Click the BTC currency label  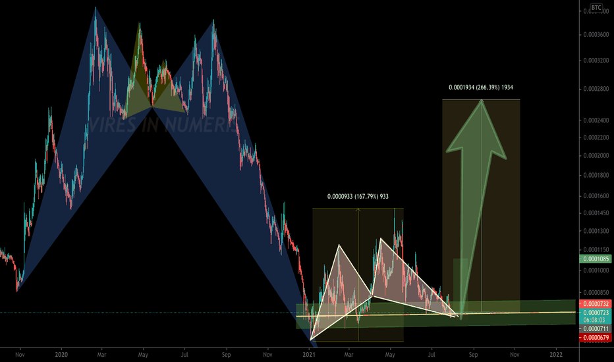pyautogui.click(x=596, y=7)
